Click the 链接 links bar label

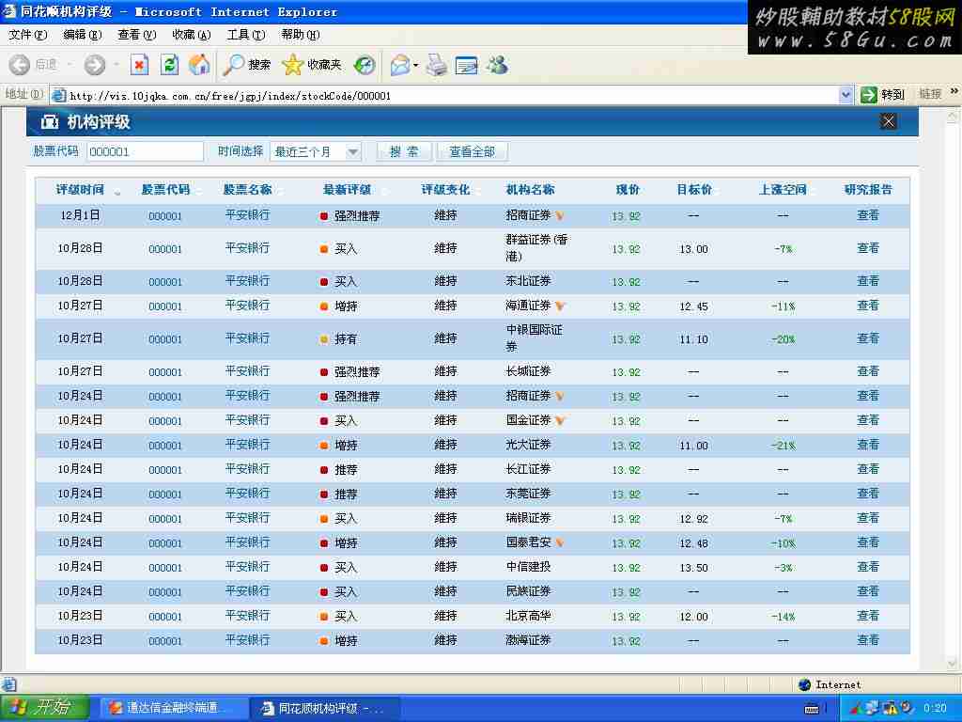930,94
